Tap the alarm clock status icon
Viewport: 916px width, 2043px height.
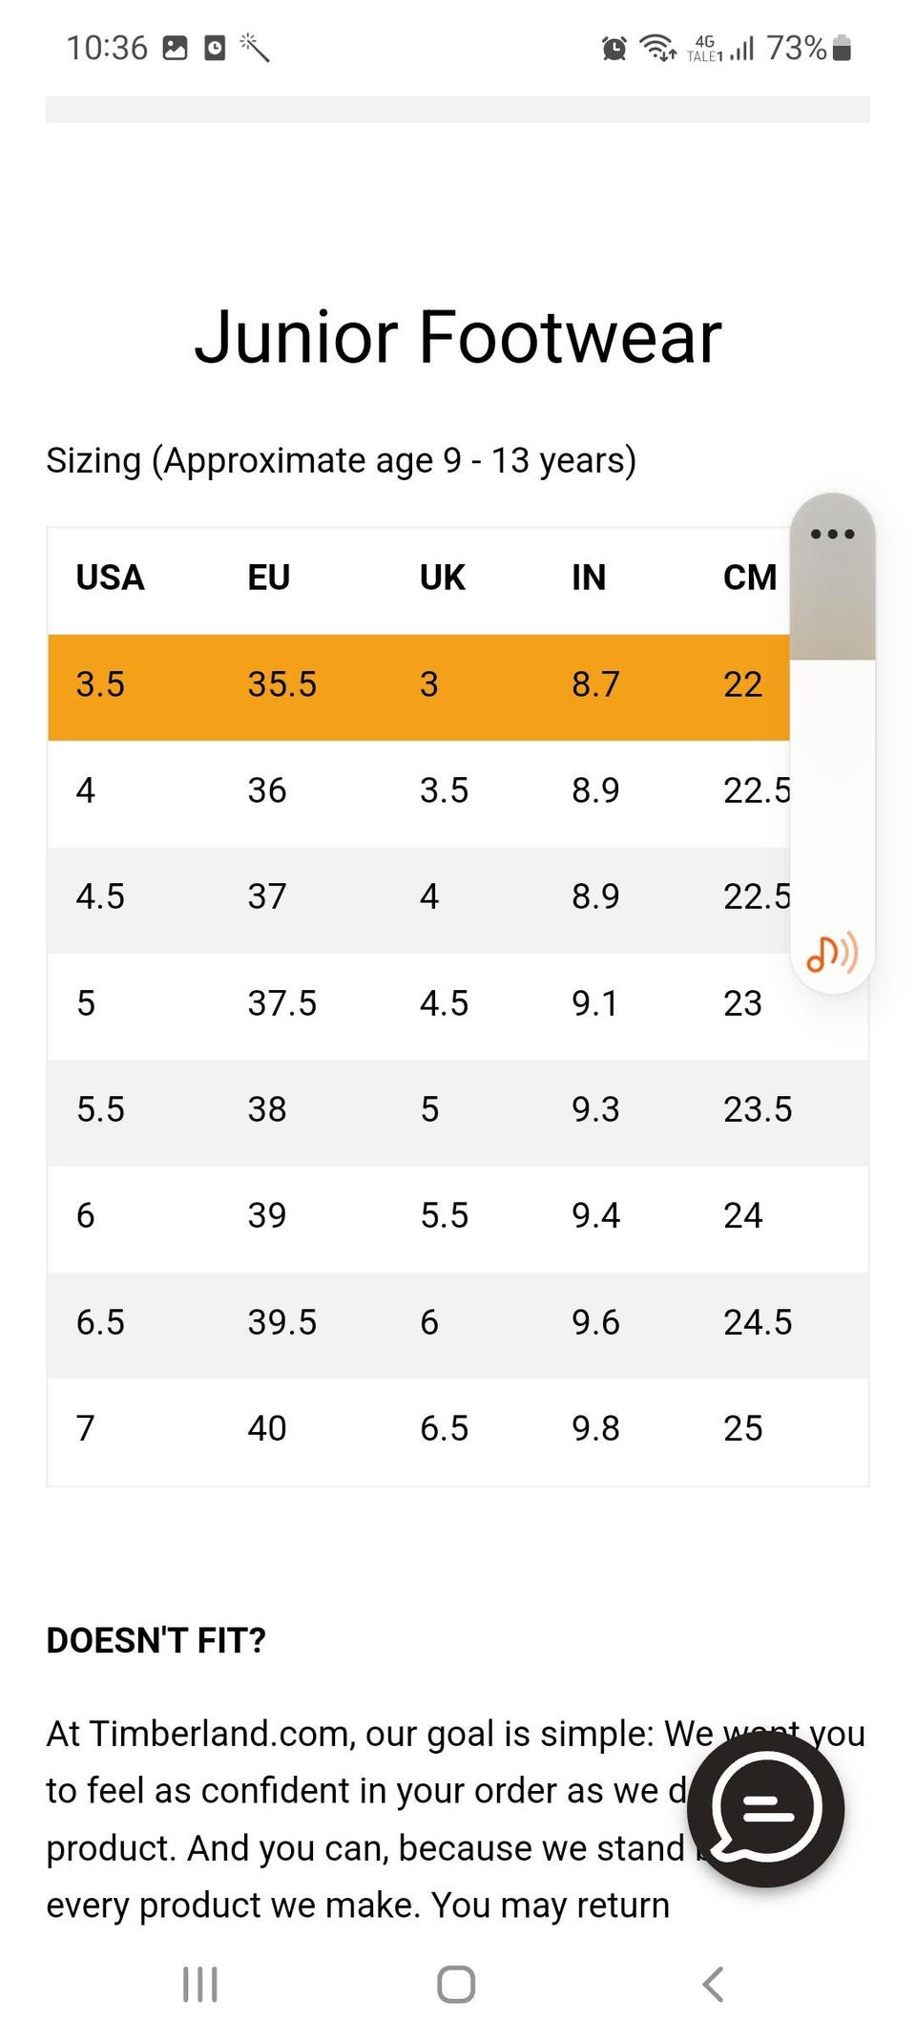pos(614,48)
